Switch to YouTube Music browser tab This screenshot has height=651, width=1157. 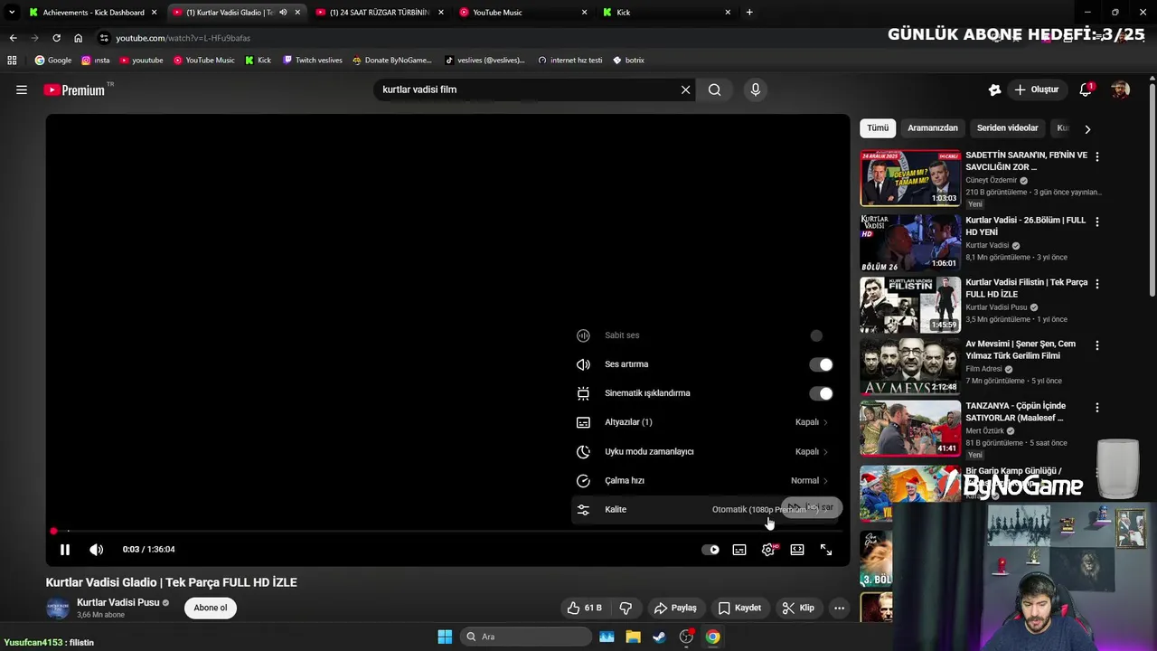coord(522,13)
